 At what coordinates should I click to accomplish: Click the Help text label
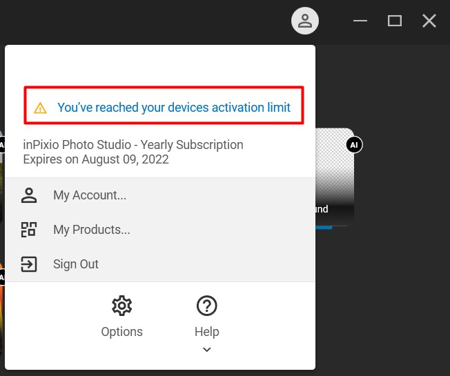coord(206,332)
